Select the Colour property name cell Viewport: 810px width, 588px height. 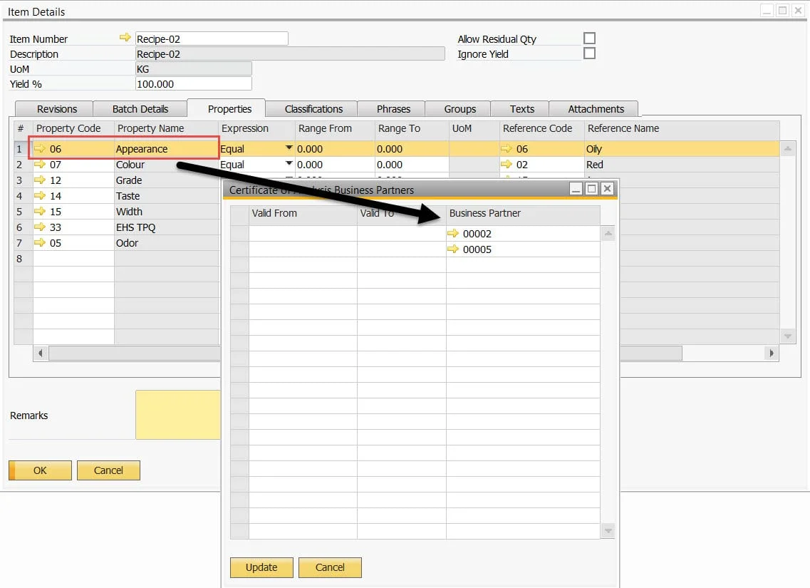(x=166, y=165)
